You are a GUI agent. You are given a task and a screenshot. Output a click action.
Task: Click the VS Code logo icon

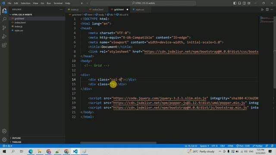(3, 3)
